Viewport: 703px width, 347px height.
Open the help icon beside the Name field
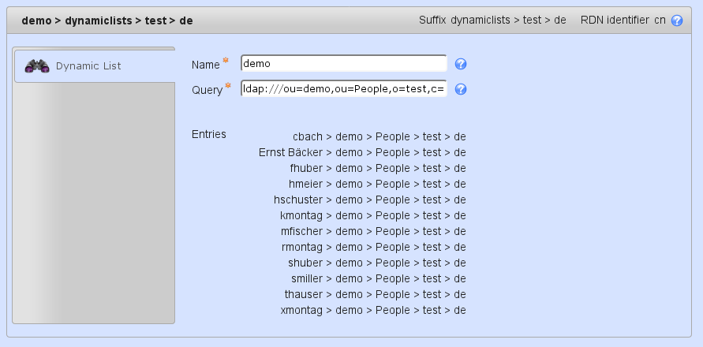click(x=462, y=64)
